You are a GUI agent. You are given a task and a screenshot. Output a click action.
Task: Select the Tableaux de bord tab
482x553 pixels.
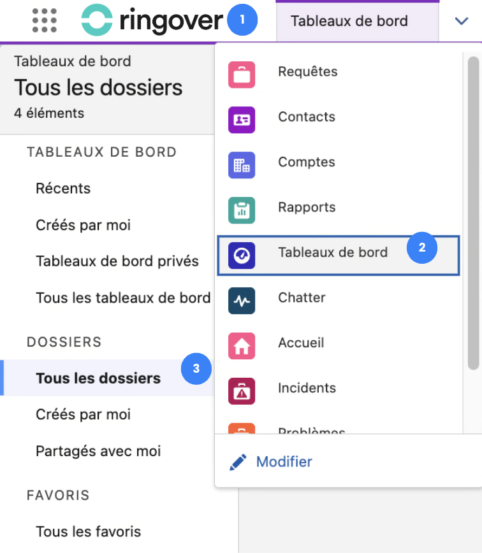(349, 21)
